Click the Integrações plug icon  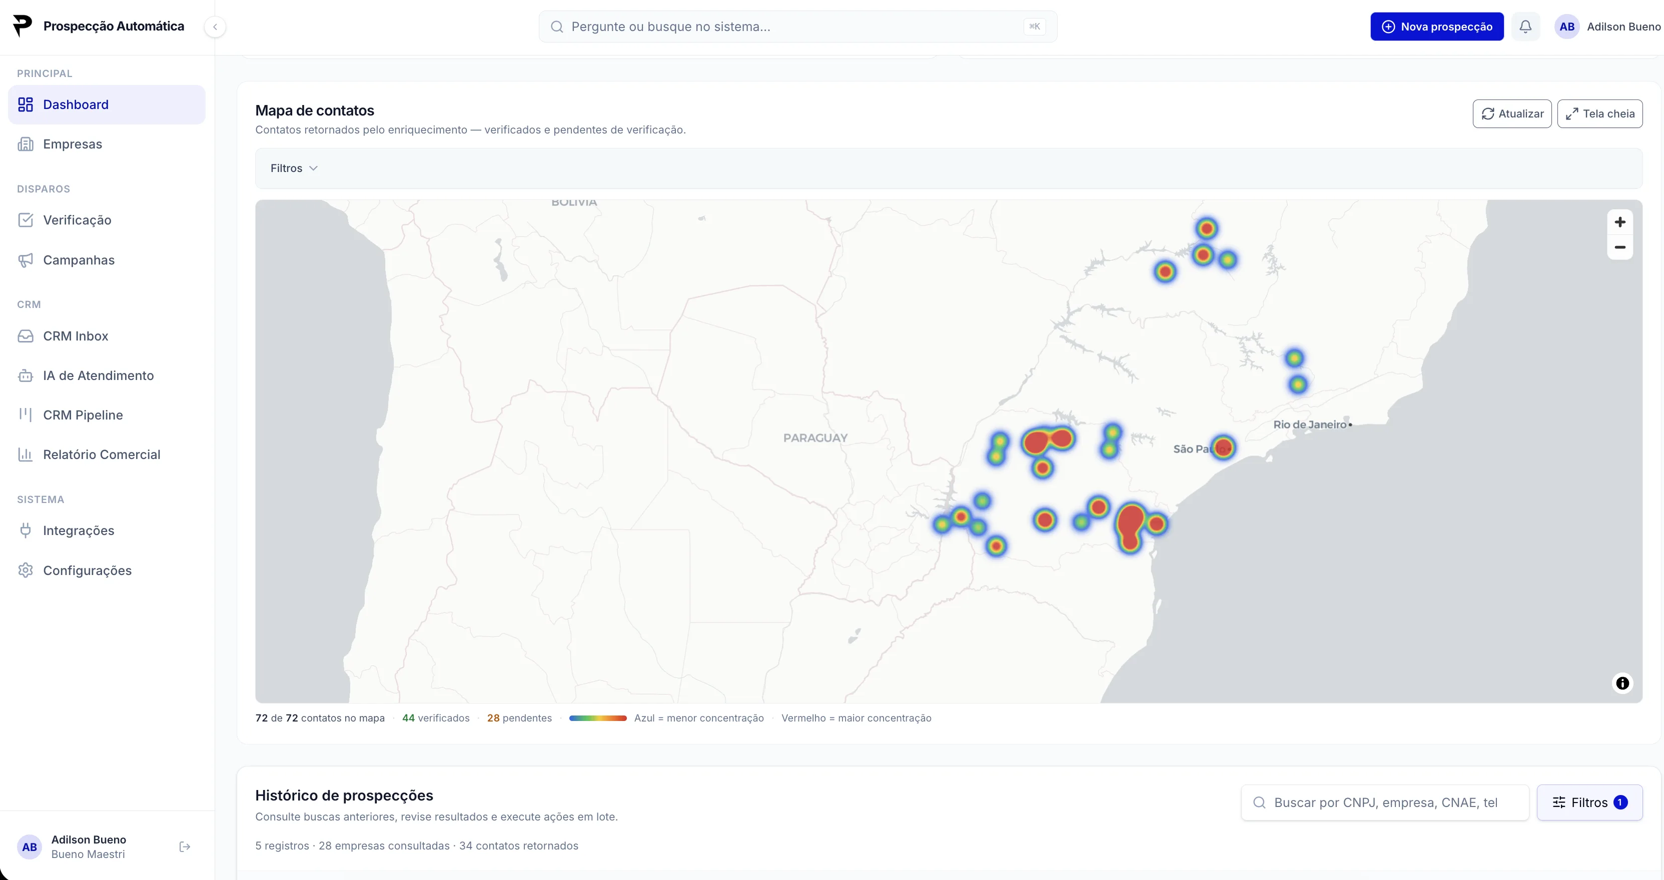(x=25, y=530)
